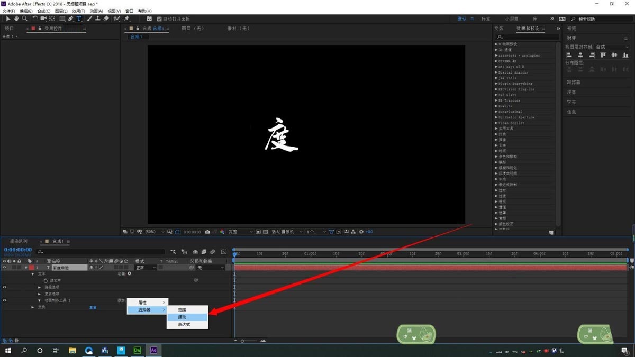
Task: Toggle visibility of the 百度经验 text layer
Action: 3,267
